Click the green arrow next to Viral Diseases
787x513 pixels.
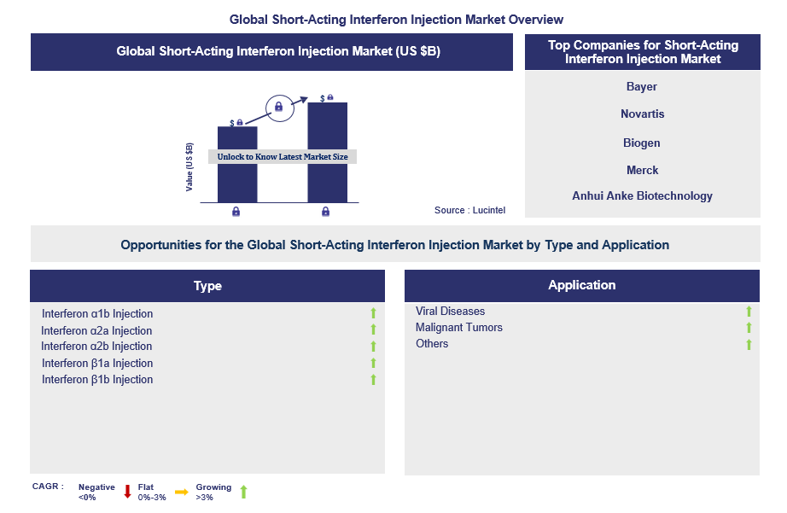(x=748, y=311)
